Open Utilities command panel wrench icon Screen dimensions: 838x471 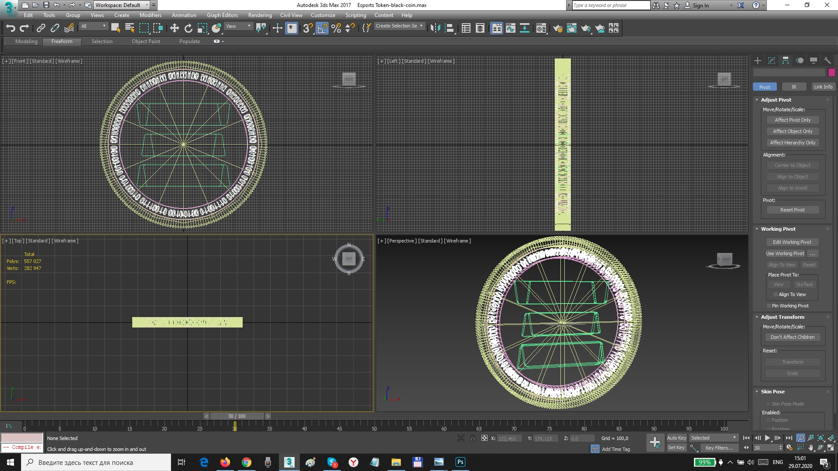828,61
